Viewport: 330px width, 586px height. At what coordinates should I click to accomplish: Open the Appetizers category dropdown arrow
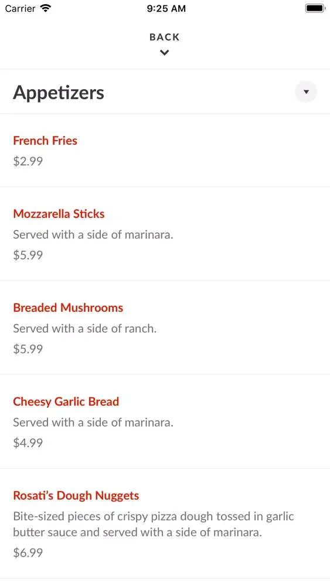(306, 91)
